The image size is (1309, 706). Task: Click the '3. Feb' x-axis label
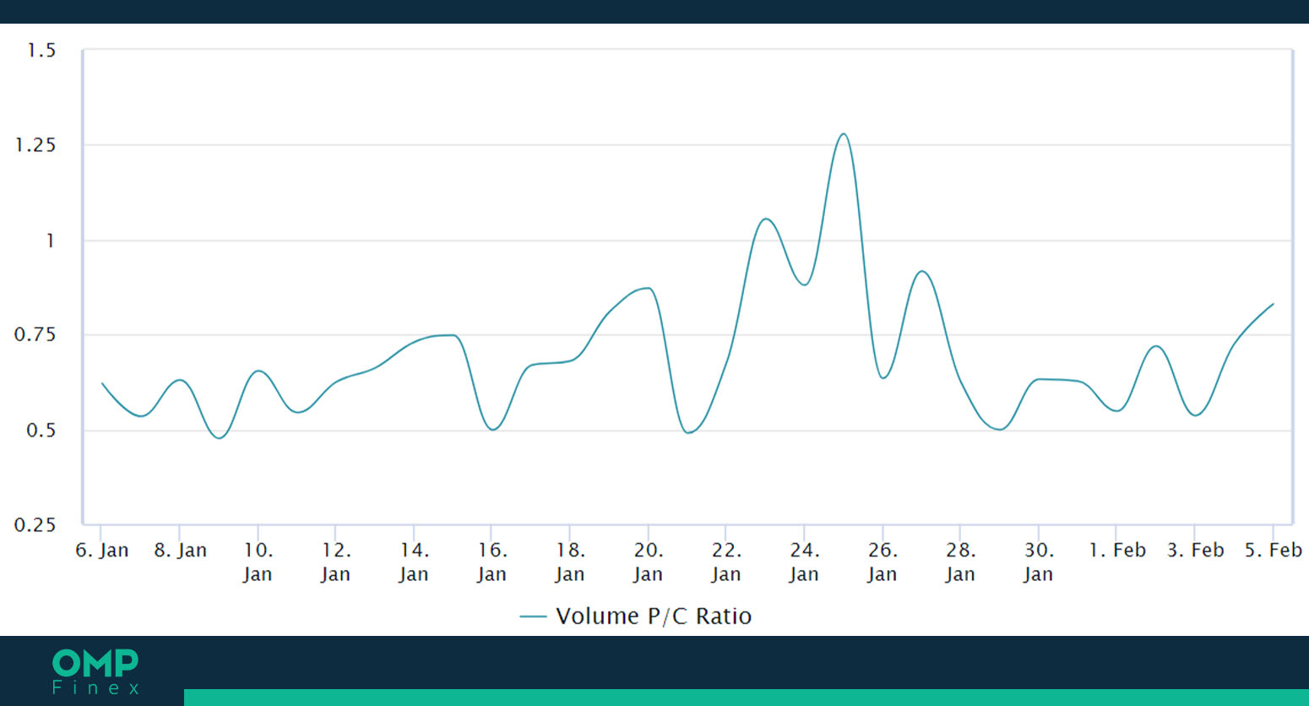click(x=1195, y=551)
